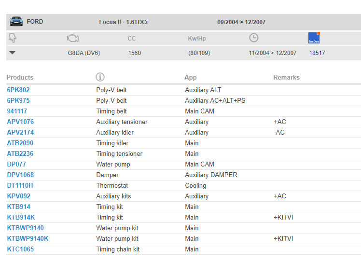The width and height of the screenshot is (361, 263).
Task: Click the engine code icon
Action: (73, 38)
